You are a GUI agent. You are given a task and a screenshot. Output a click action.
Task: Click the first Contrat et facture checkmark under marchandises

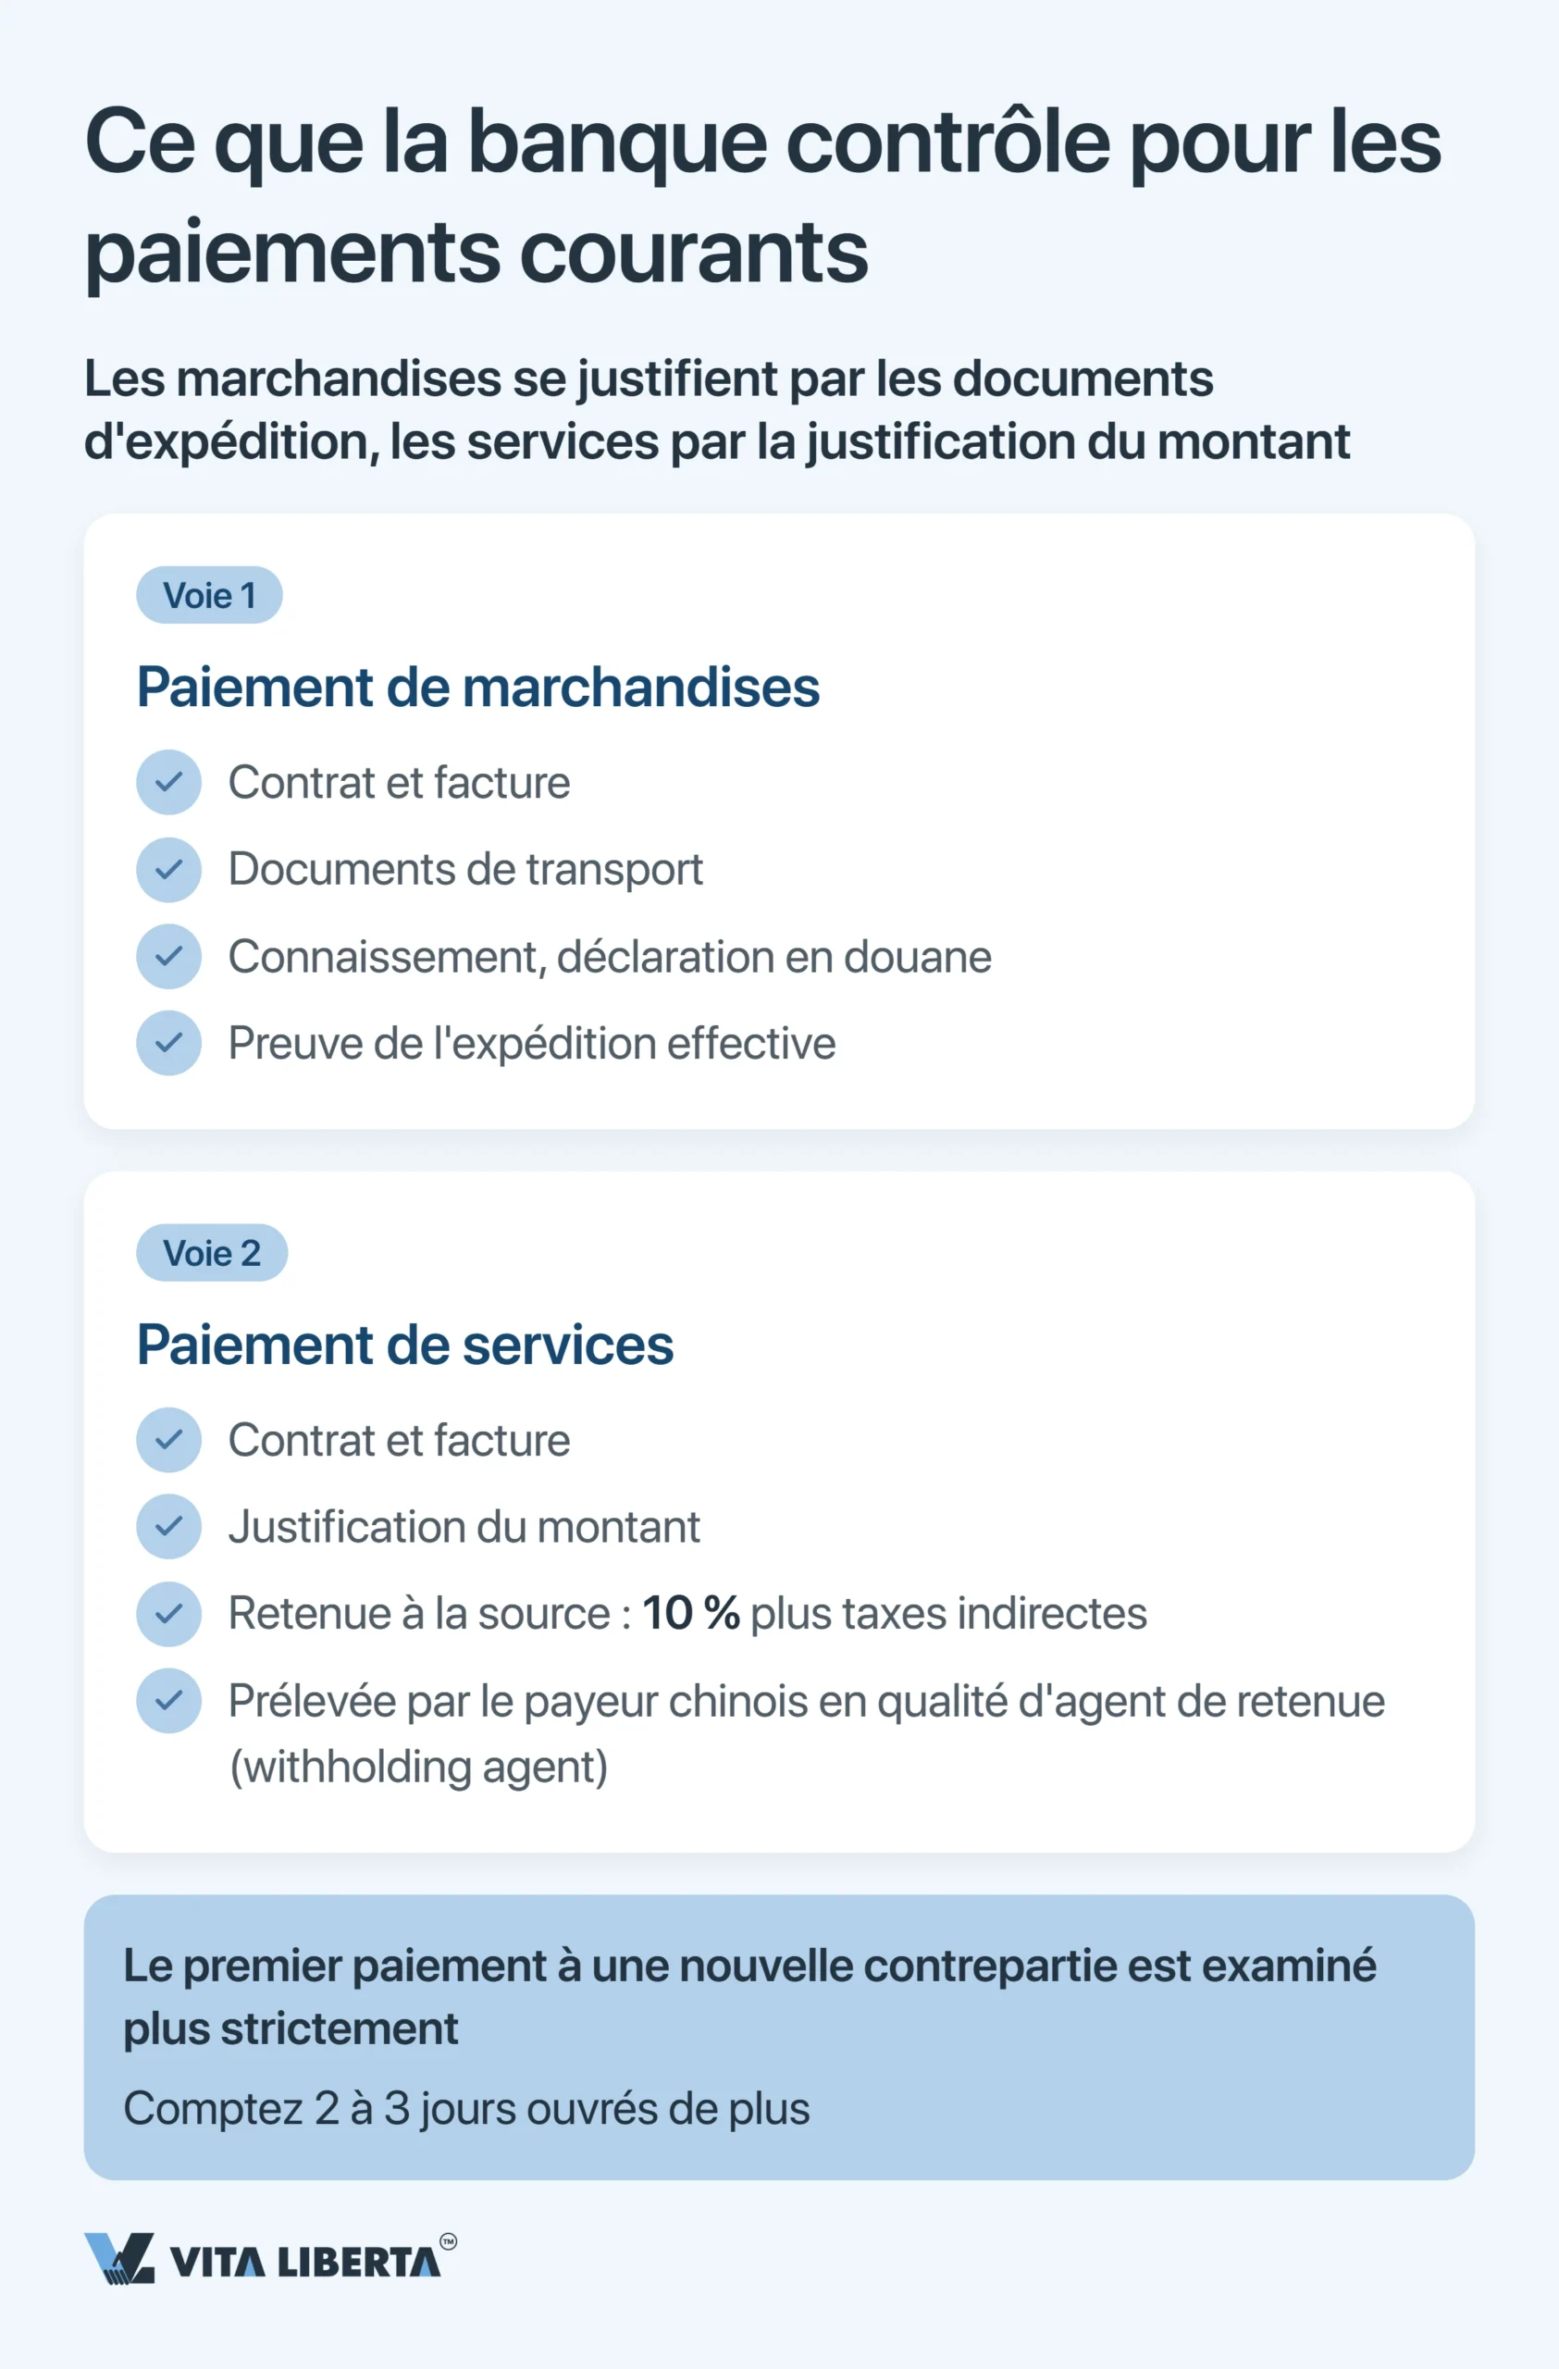pyautogui.click(x=169, y=781)
